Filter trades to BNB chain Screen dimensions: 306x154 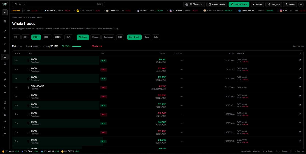pos(120,37)
